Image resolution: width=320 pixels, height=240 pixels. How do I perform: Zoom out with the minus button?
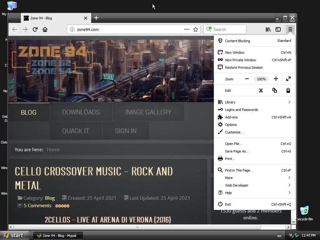247,79
